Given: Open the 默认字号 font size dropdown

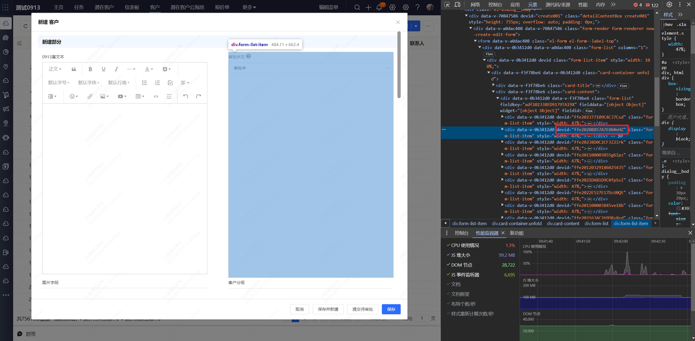Looking at the screenshot, I should pos(59,83).
